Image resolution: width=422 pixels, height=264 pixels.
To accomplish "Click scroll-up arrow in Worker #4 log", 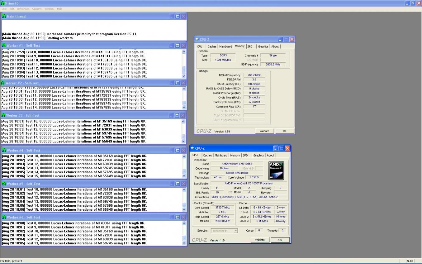I will click(x=184, y=156).
